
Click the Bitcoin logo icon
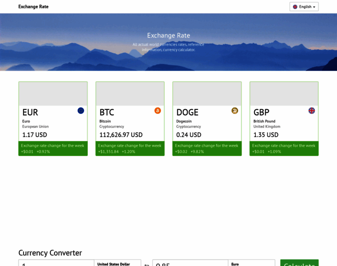point(157,111)
